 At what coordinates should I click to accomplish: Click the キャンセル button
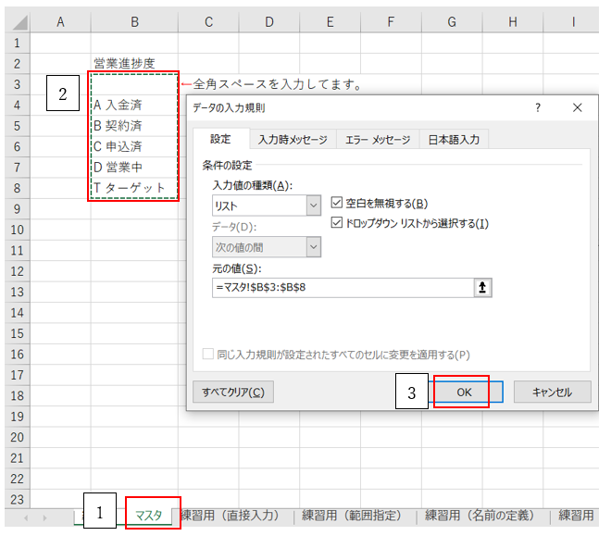tap(552, 393)
